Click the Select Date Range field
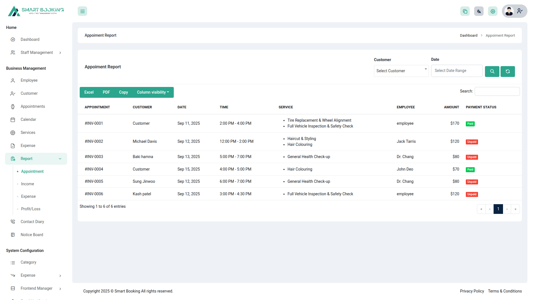Image resolution: width=533 pixels, height=300 pixels. [x=457, y=71]
